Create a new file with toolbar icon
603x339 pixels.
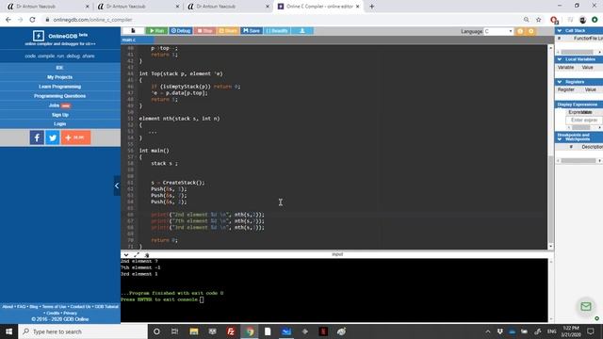(134, 31)
